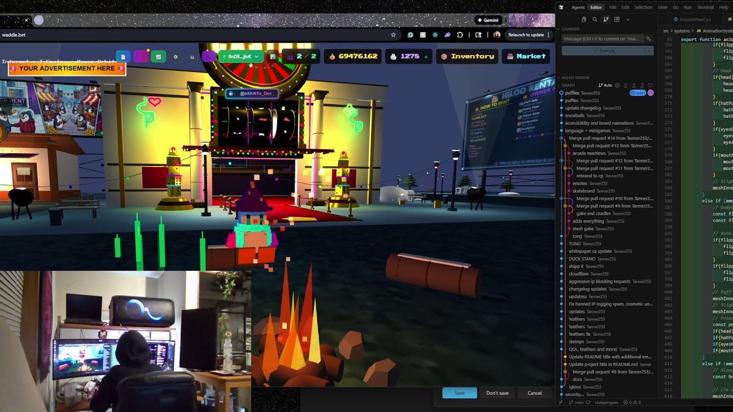Viewport: 733px width, 412px height.
Task: Switch to the Agents tab
Action: 578,7
